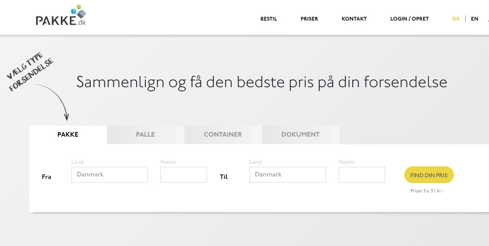Click the Fra Postnr. input field
This screenshot has width=489, height=246.
184,175
